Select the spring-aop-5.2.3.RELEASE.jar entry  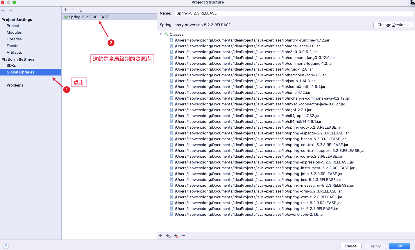[258, 127]
